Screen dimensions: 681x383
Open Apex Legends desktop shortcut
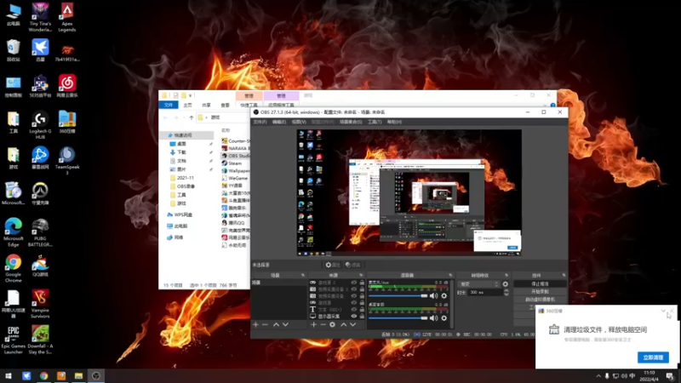click(67, 17)
